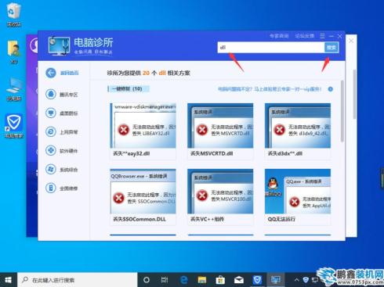Open Microsoft Store from the taskbar
384x287 pixels.
pyautogui.click(x=220, y=280)
